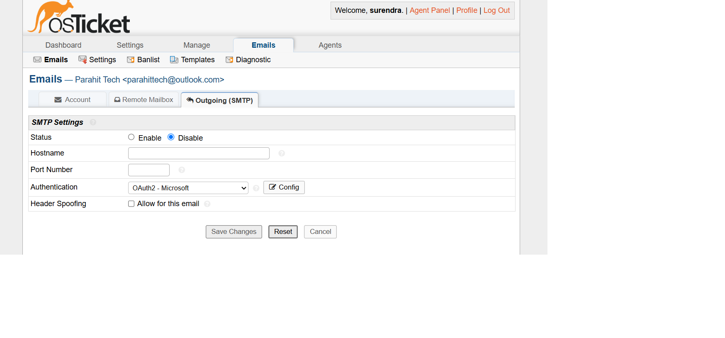The image size is (725, 338).
Task: Click help icon beside Header Spoofing option
Action: click(207, 204)
